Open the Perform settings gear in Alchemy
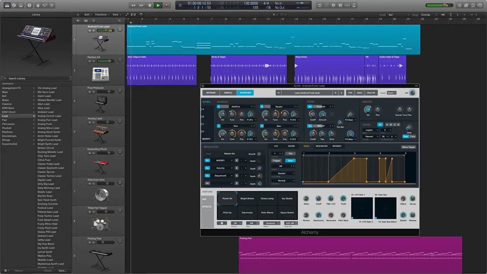Screen dimensions: 487x274 click(x=222, y=224)
